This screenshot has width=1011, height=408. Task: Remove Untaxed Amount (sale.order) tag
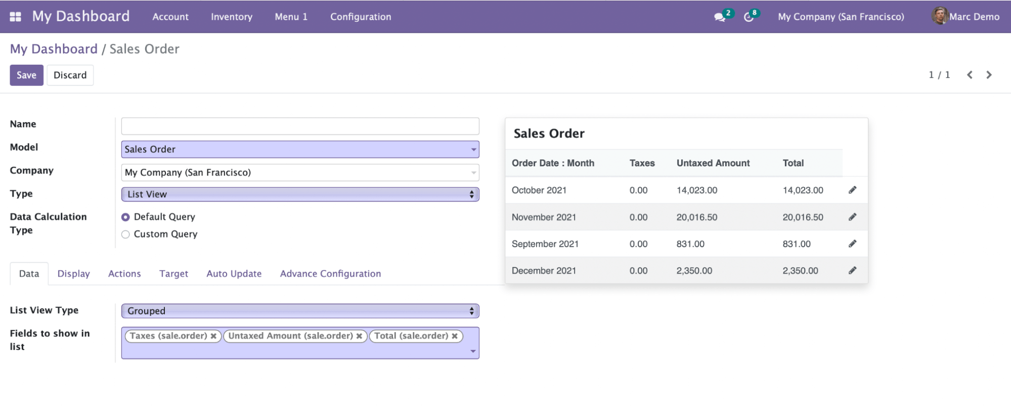[359, 336]
